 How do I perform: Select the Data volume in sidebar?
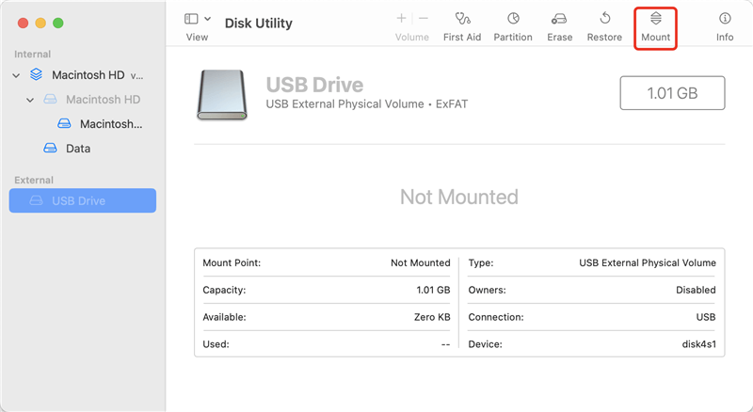coord(78,149)
